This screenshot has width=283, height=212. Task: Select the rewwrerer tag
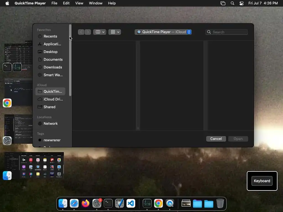(x=50, y=140)
